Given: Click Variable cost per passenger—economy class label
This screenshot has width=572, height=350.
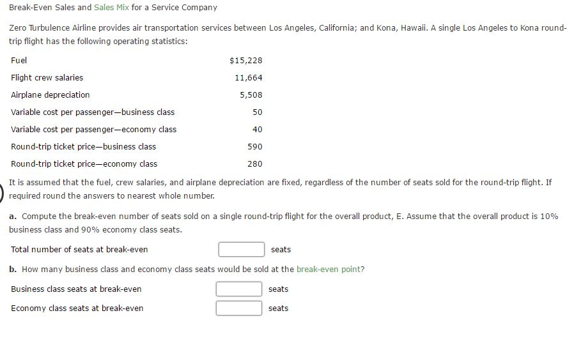Looking at the screenshot, I should [x=93, y=130].
